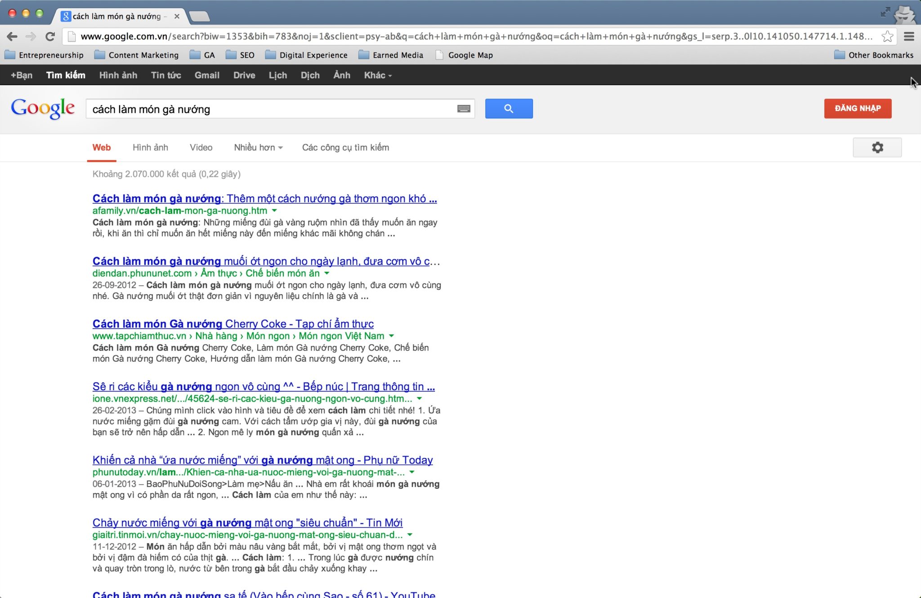
Task: Expand arrow next to giaitri.tinmoi.vn URL
Action: click(x=410, y=535)
